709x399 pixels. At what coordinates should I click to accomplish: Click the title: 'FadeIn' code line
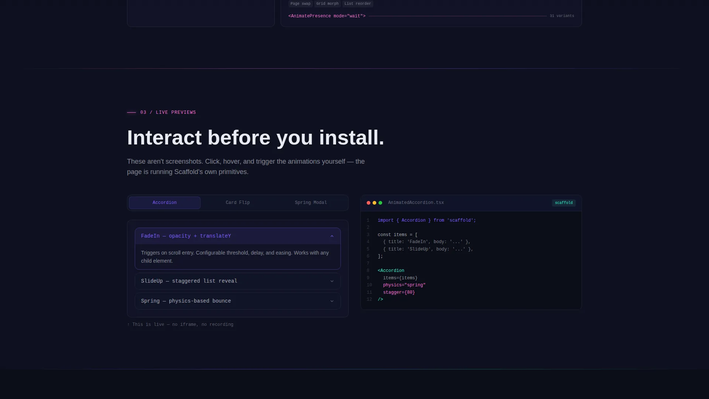click(x=427, y=242)
